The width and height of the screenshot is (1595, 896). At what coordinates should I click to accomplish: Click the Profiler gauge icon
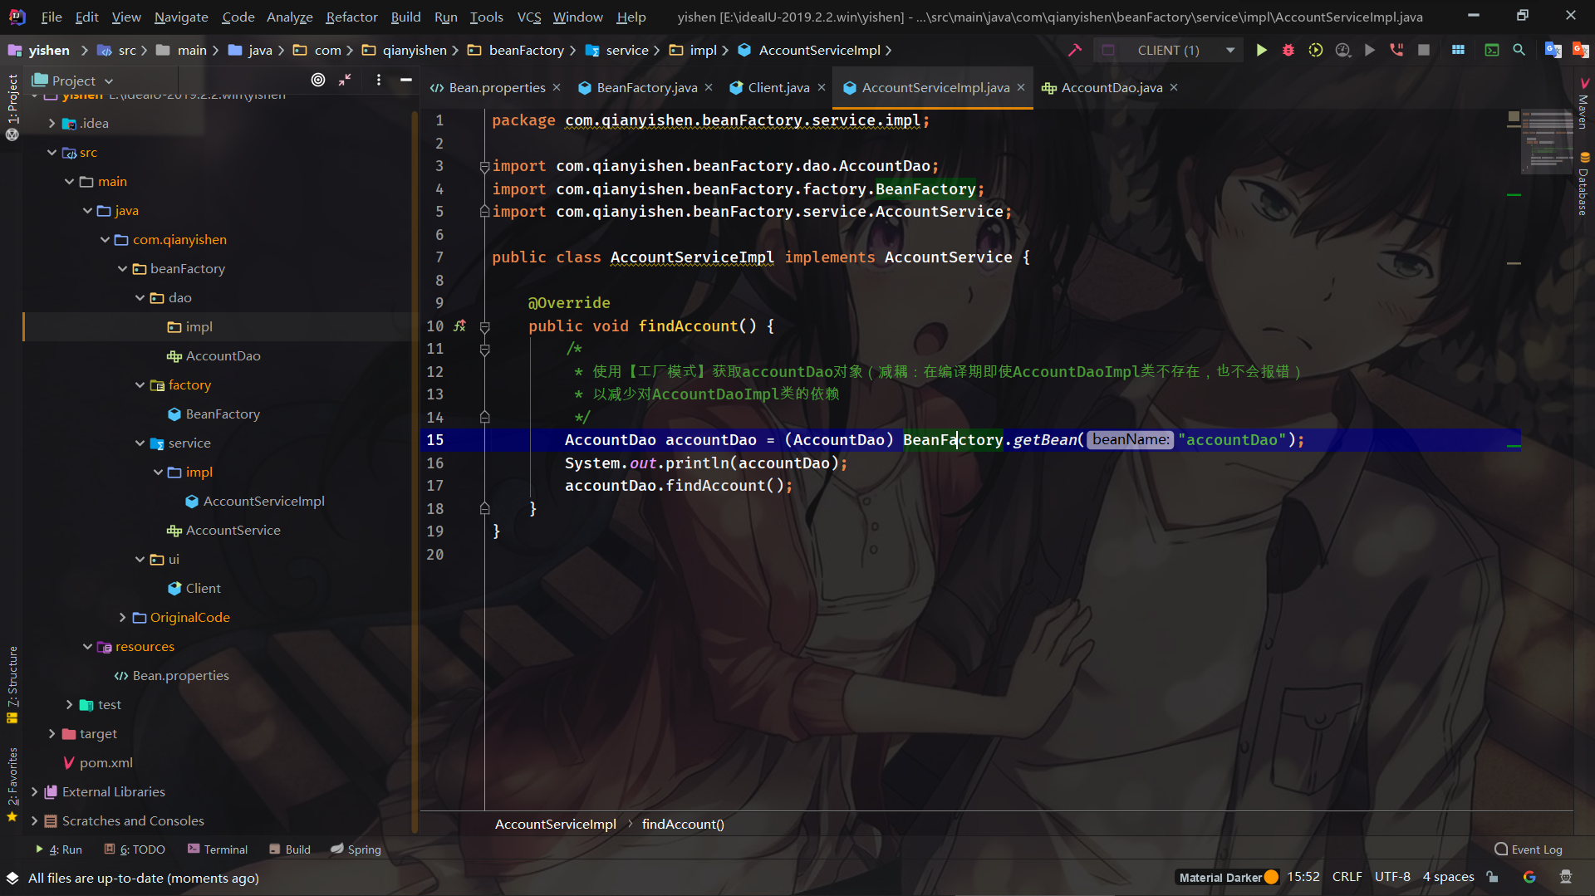point(1342,50)
